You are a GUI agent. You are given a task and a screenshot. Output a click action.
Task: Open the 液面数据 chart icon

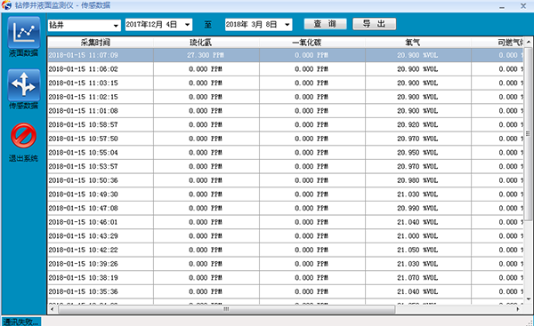[x=23, y=33]
